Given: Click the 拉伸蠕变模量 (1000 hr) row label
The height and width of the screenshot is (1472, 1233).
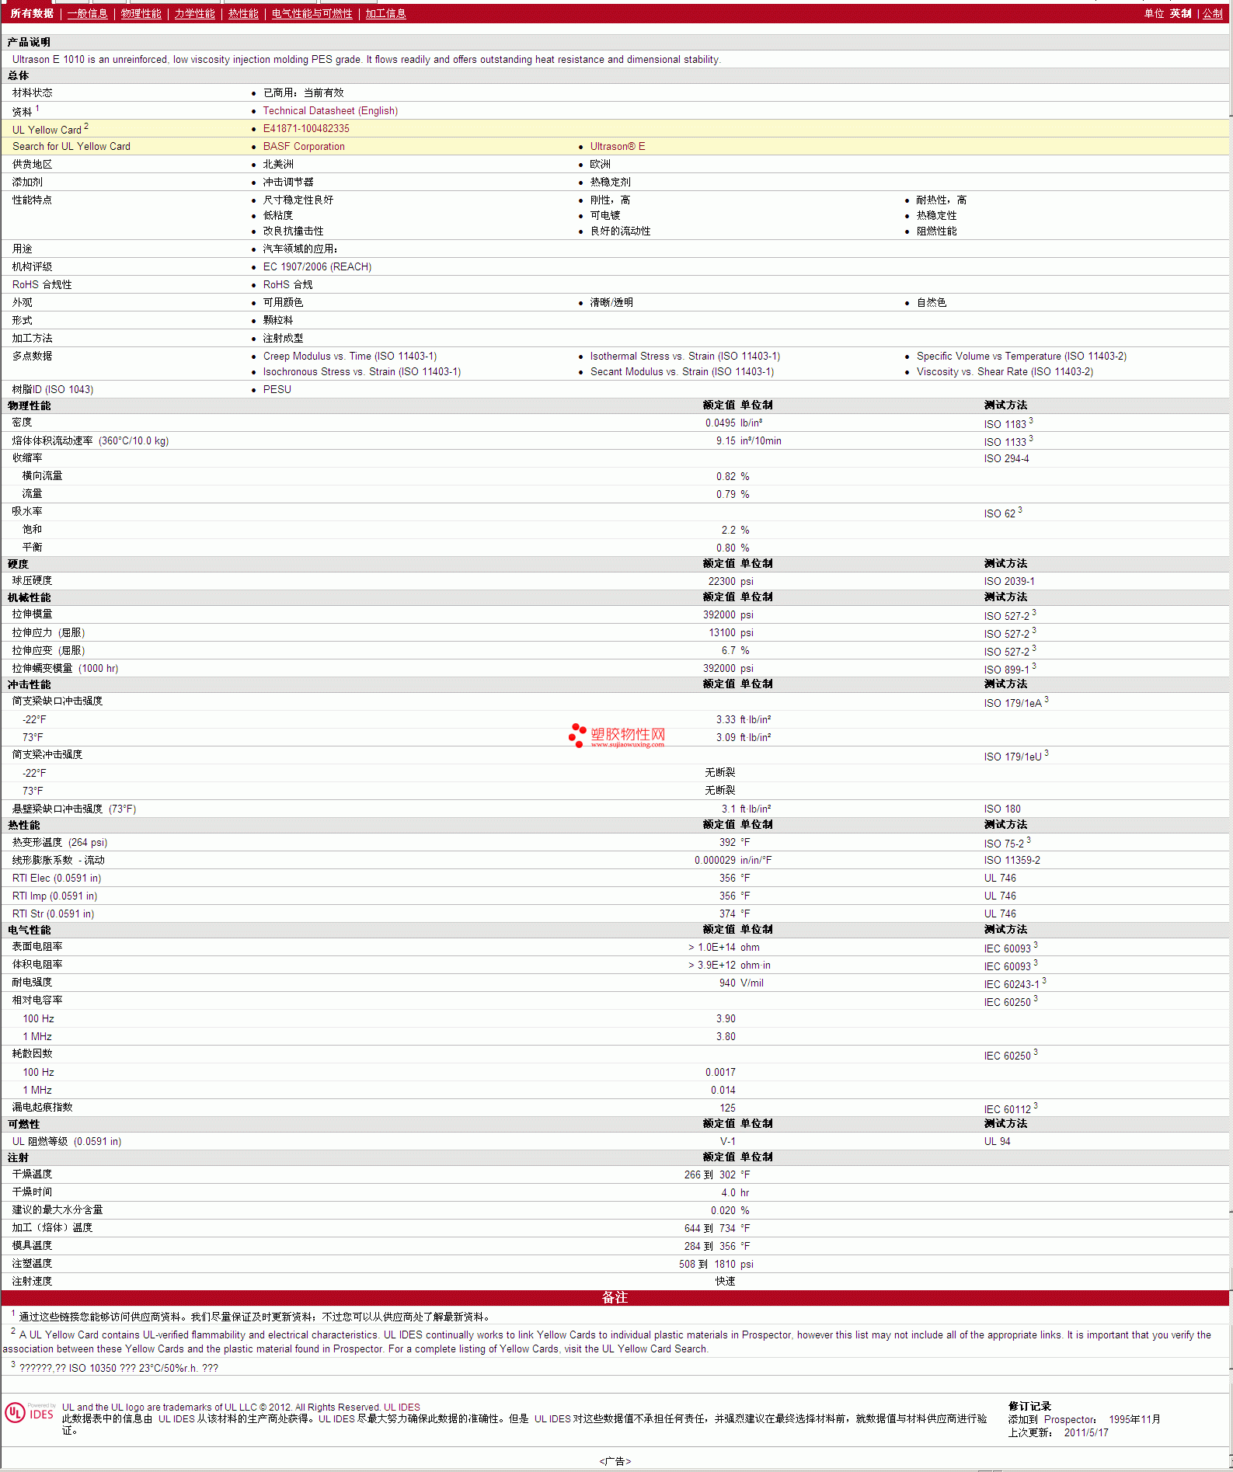Looking at the screenshot, I should click(65, 668).
